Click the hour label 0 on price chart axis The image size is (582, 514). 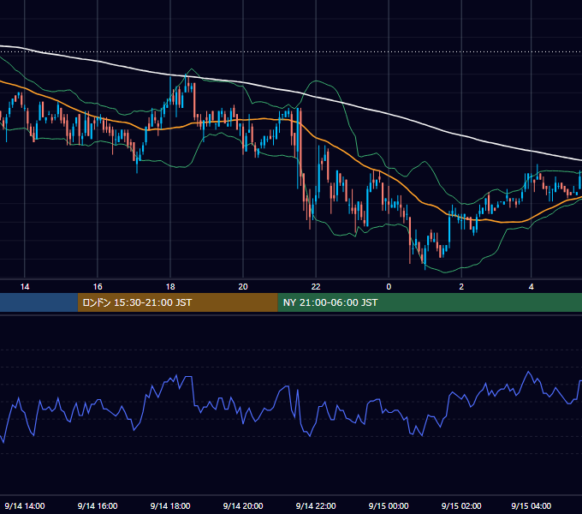389,287
